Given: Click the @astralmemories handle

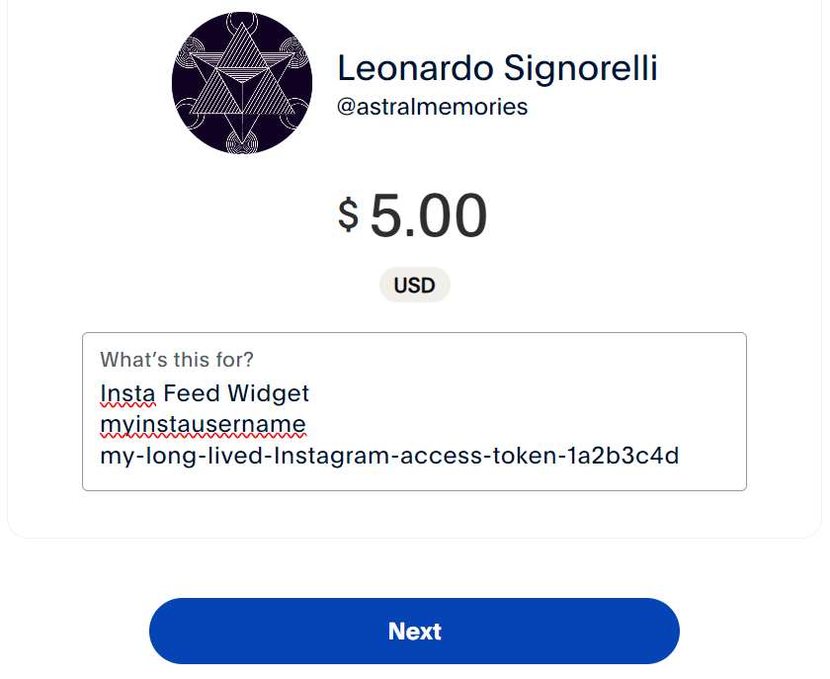Looking at the screenshot, I should pyautogui.click(x=432, y=107).
